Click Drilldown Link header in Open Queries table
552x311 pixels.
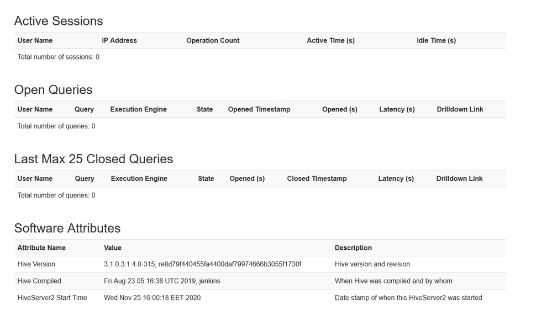pos(460,109)
